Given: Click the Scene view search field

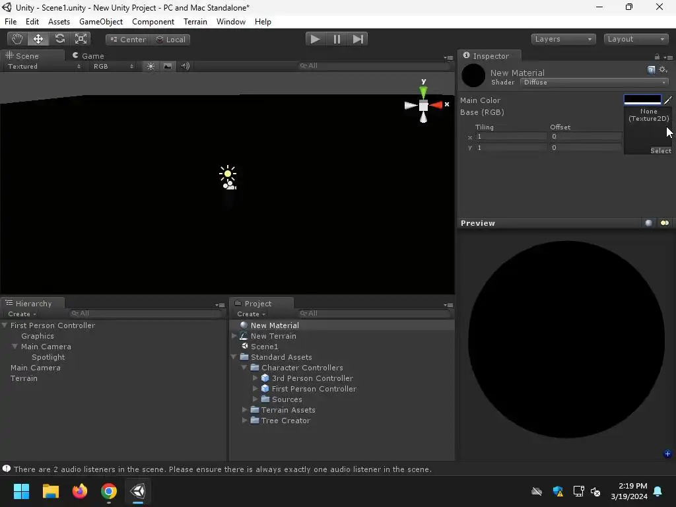Looking at the screenshot, I should 374,65.
